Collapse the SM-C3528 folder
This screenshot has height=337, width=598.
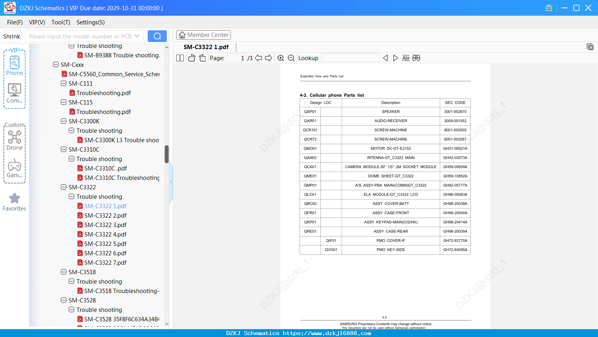(x=64, y=300)
